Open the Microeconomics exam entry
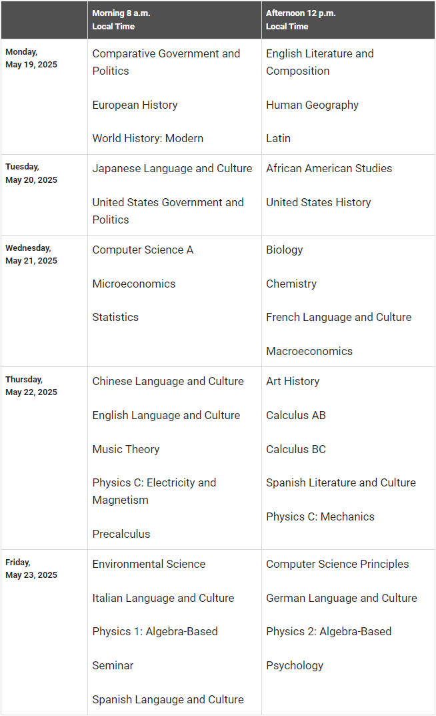The height and width of the screenshot is (716, 436). pos(133,284)
